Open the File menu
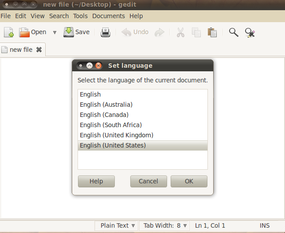 (5, 16)
